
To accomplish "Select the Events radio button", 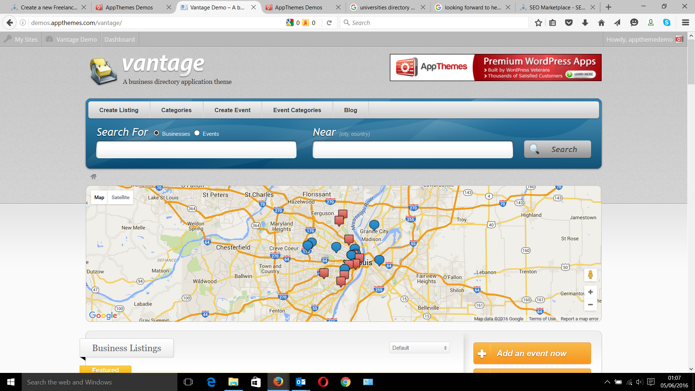I will coord(197,133).
